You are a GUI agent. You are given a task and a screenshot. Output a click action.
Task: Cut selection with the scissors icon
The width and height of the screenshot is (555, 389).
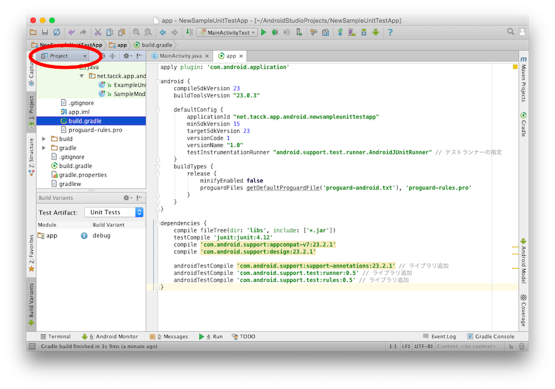98,32
